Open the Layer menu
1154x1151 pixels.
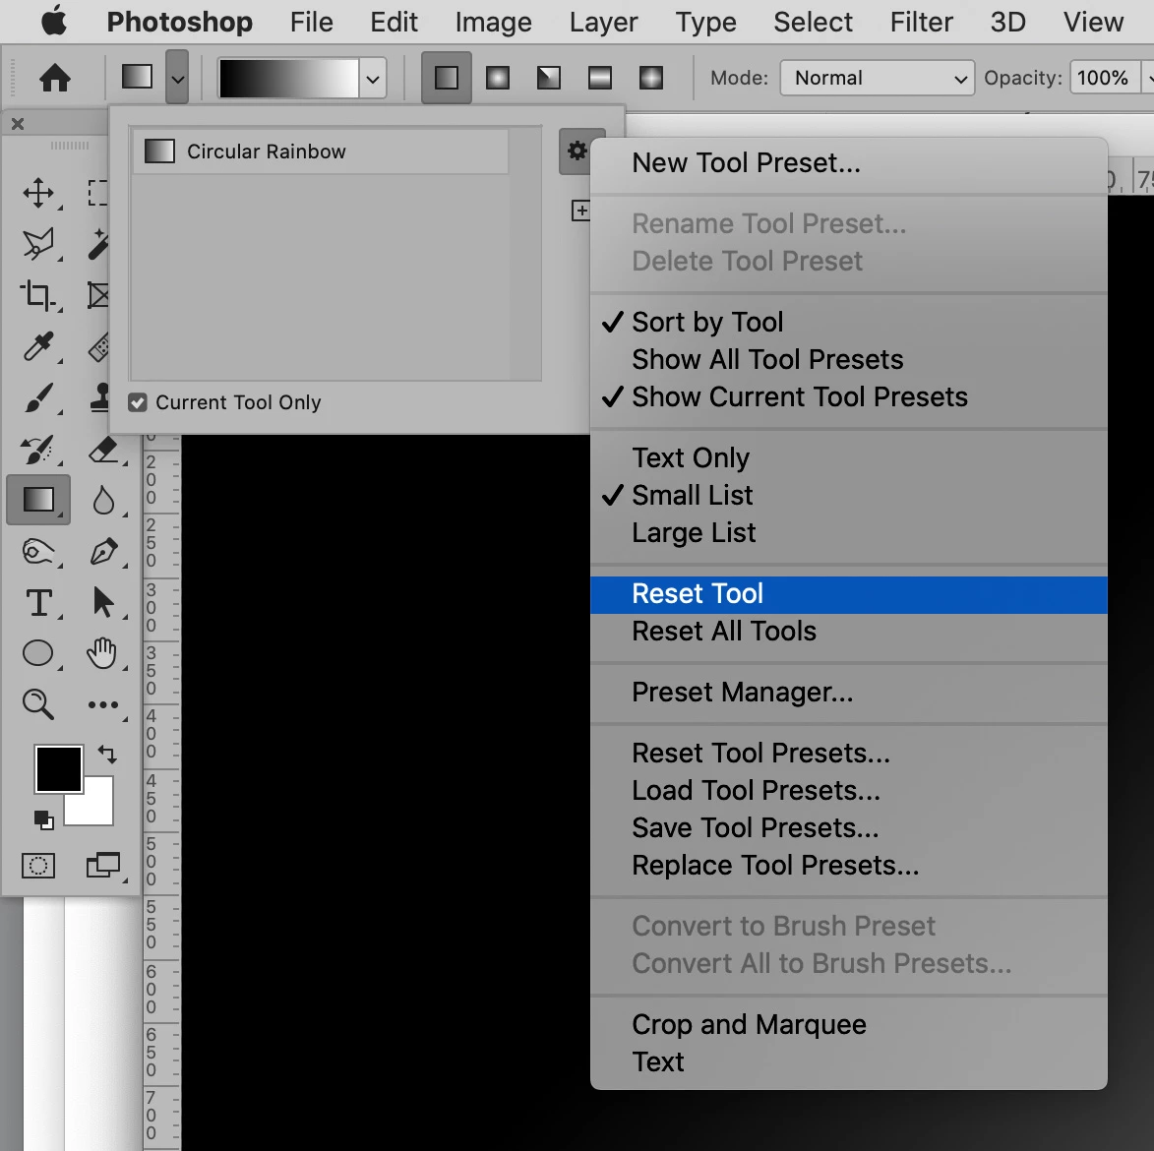pyautogui.click(x=603, y=22)
